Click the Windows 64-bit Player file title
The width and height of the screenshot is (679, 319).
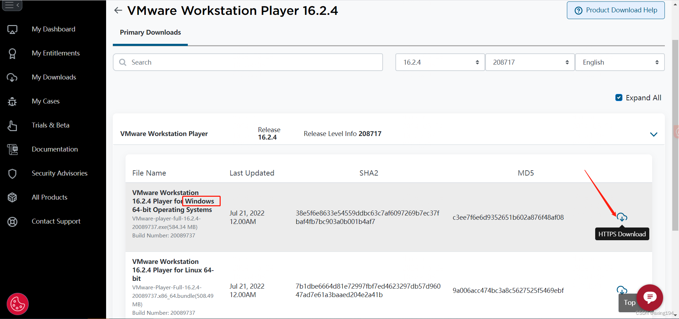tap(172, 201)
